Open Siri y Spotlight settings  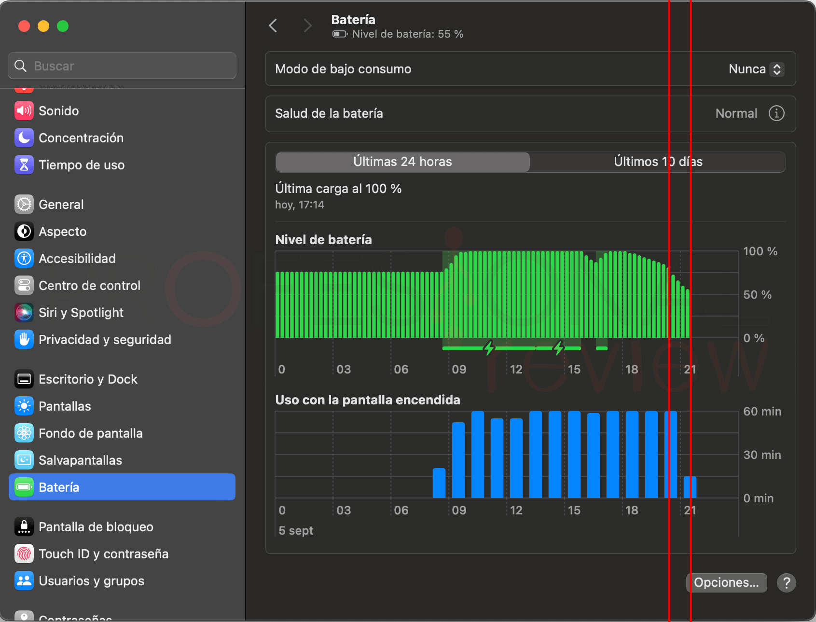[122, 313]
